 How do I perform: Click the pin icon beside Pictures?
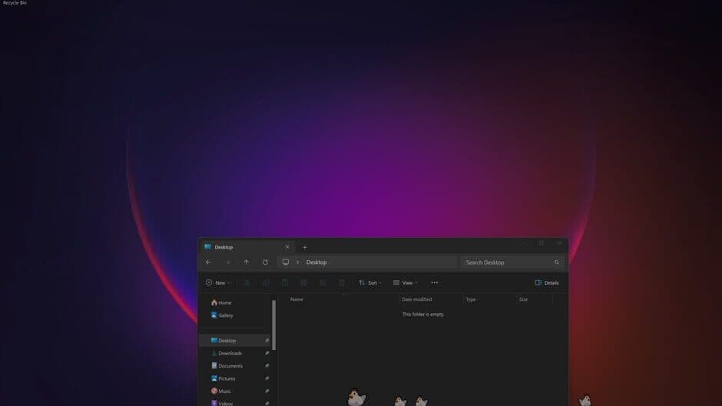coord(267,378)
